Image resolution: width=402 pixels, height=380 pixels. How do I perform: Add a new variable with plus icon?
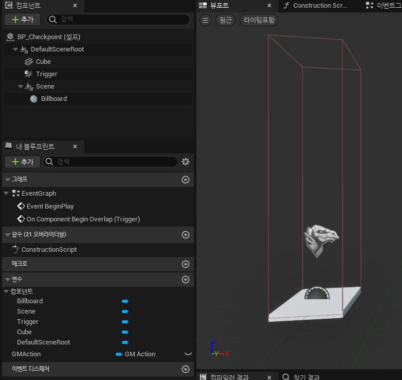tap(186, 280)
